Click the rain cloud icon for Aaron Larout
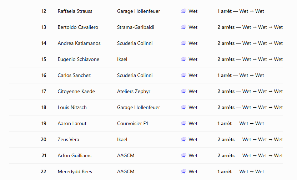Viewport: 297px width, 180px height. pyautogui.click(x=183, y=123)
